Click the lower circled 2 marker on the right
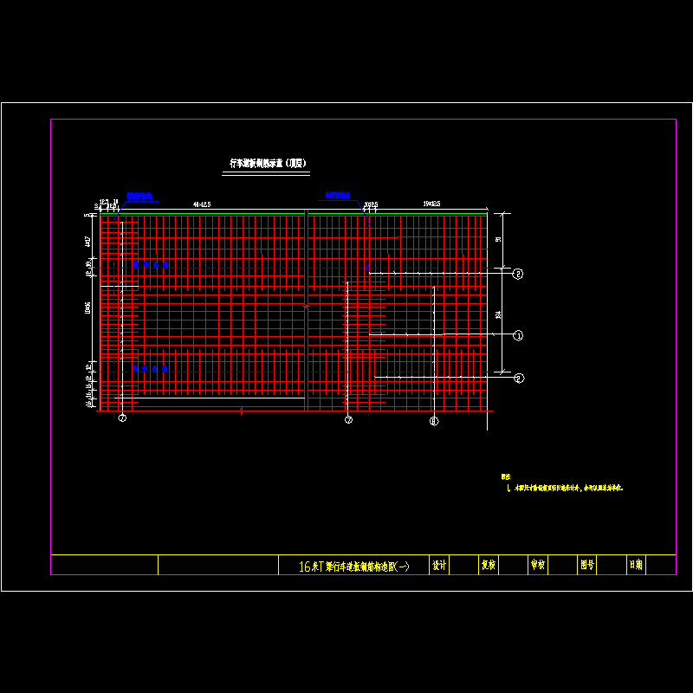The height and width of the screenshot is (693, 693). (x=518, y=379)
